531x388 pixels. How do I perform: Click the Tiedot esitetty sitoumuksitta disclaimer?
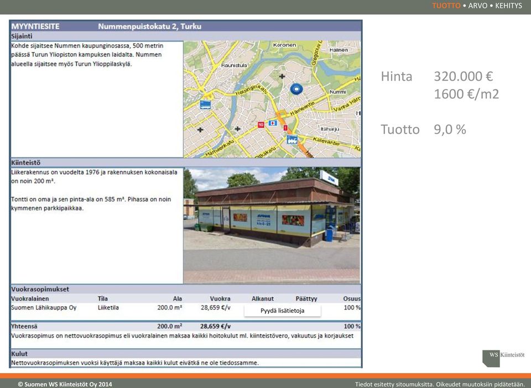pyautogui.click(x=440, y=384)
